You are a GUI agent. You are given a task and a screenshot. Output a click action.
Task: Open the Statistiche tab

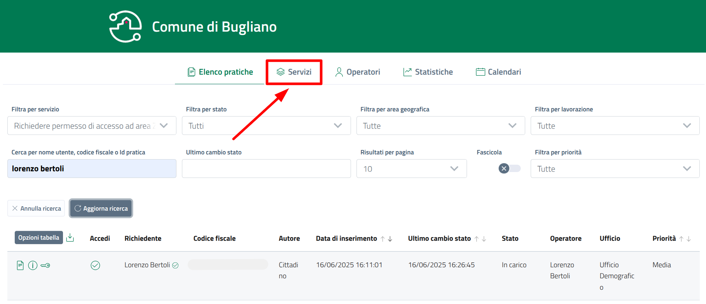click(x=428, y=72)
